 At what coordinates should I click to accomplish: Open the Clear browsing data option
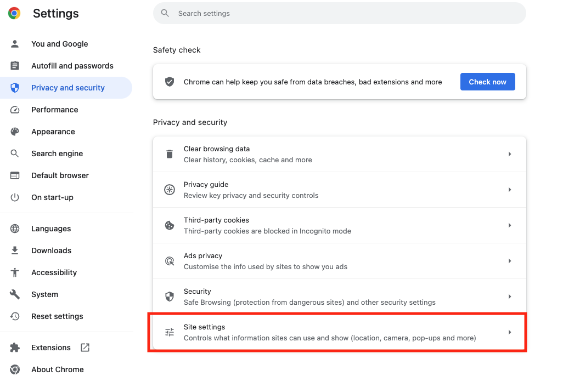[340, 154]
